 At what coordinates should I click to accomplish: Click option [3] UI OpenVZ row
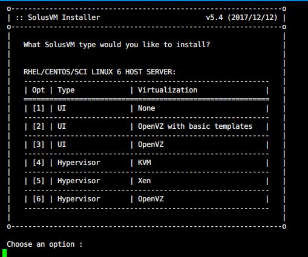click(146, 145)
